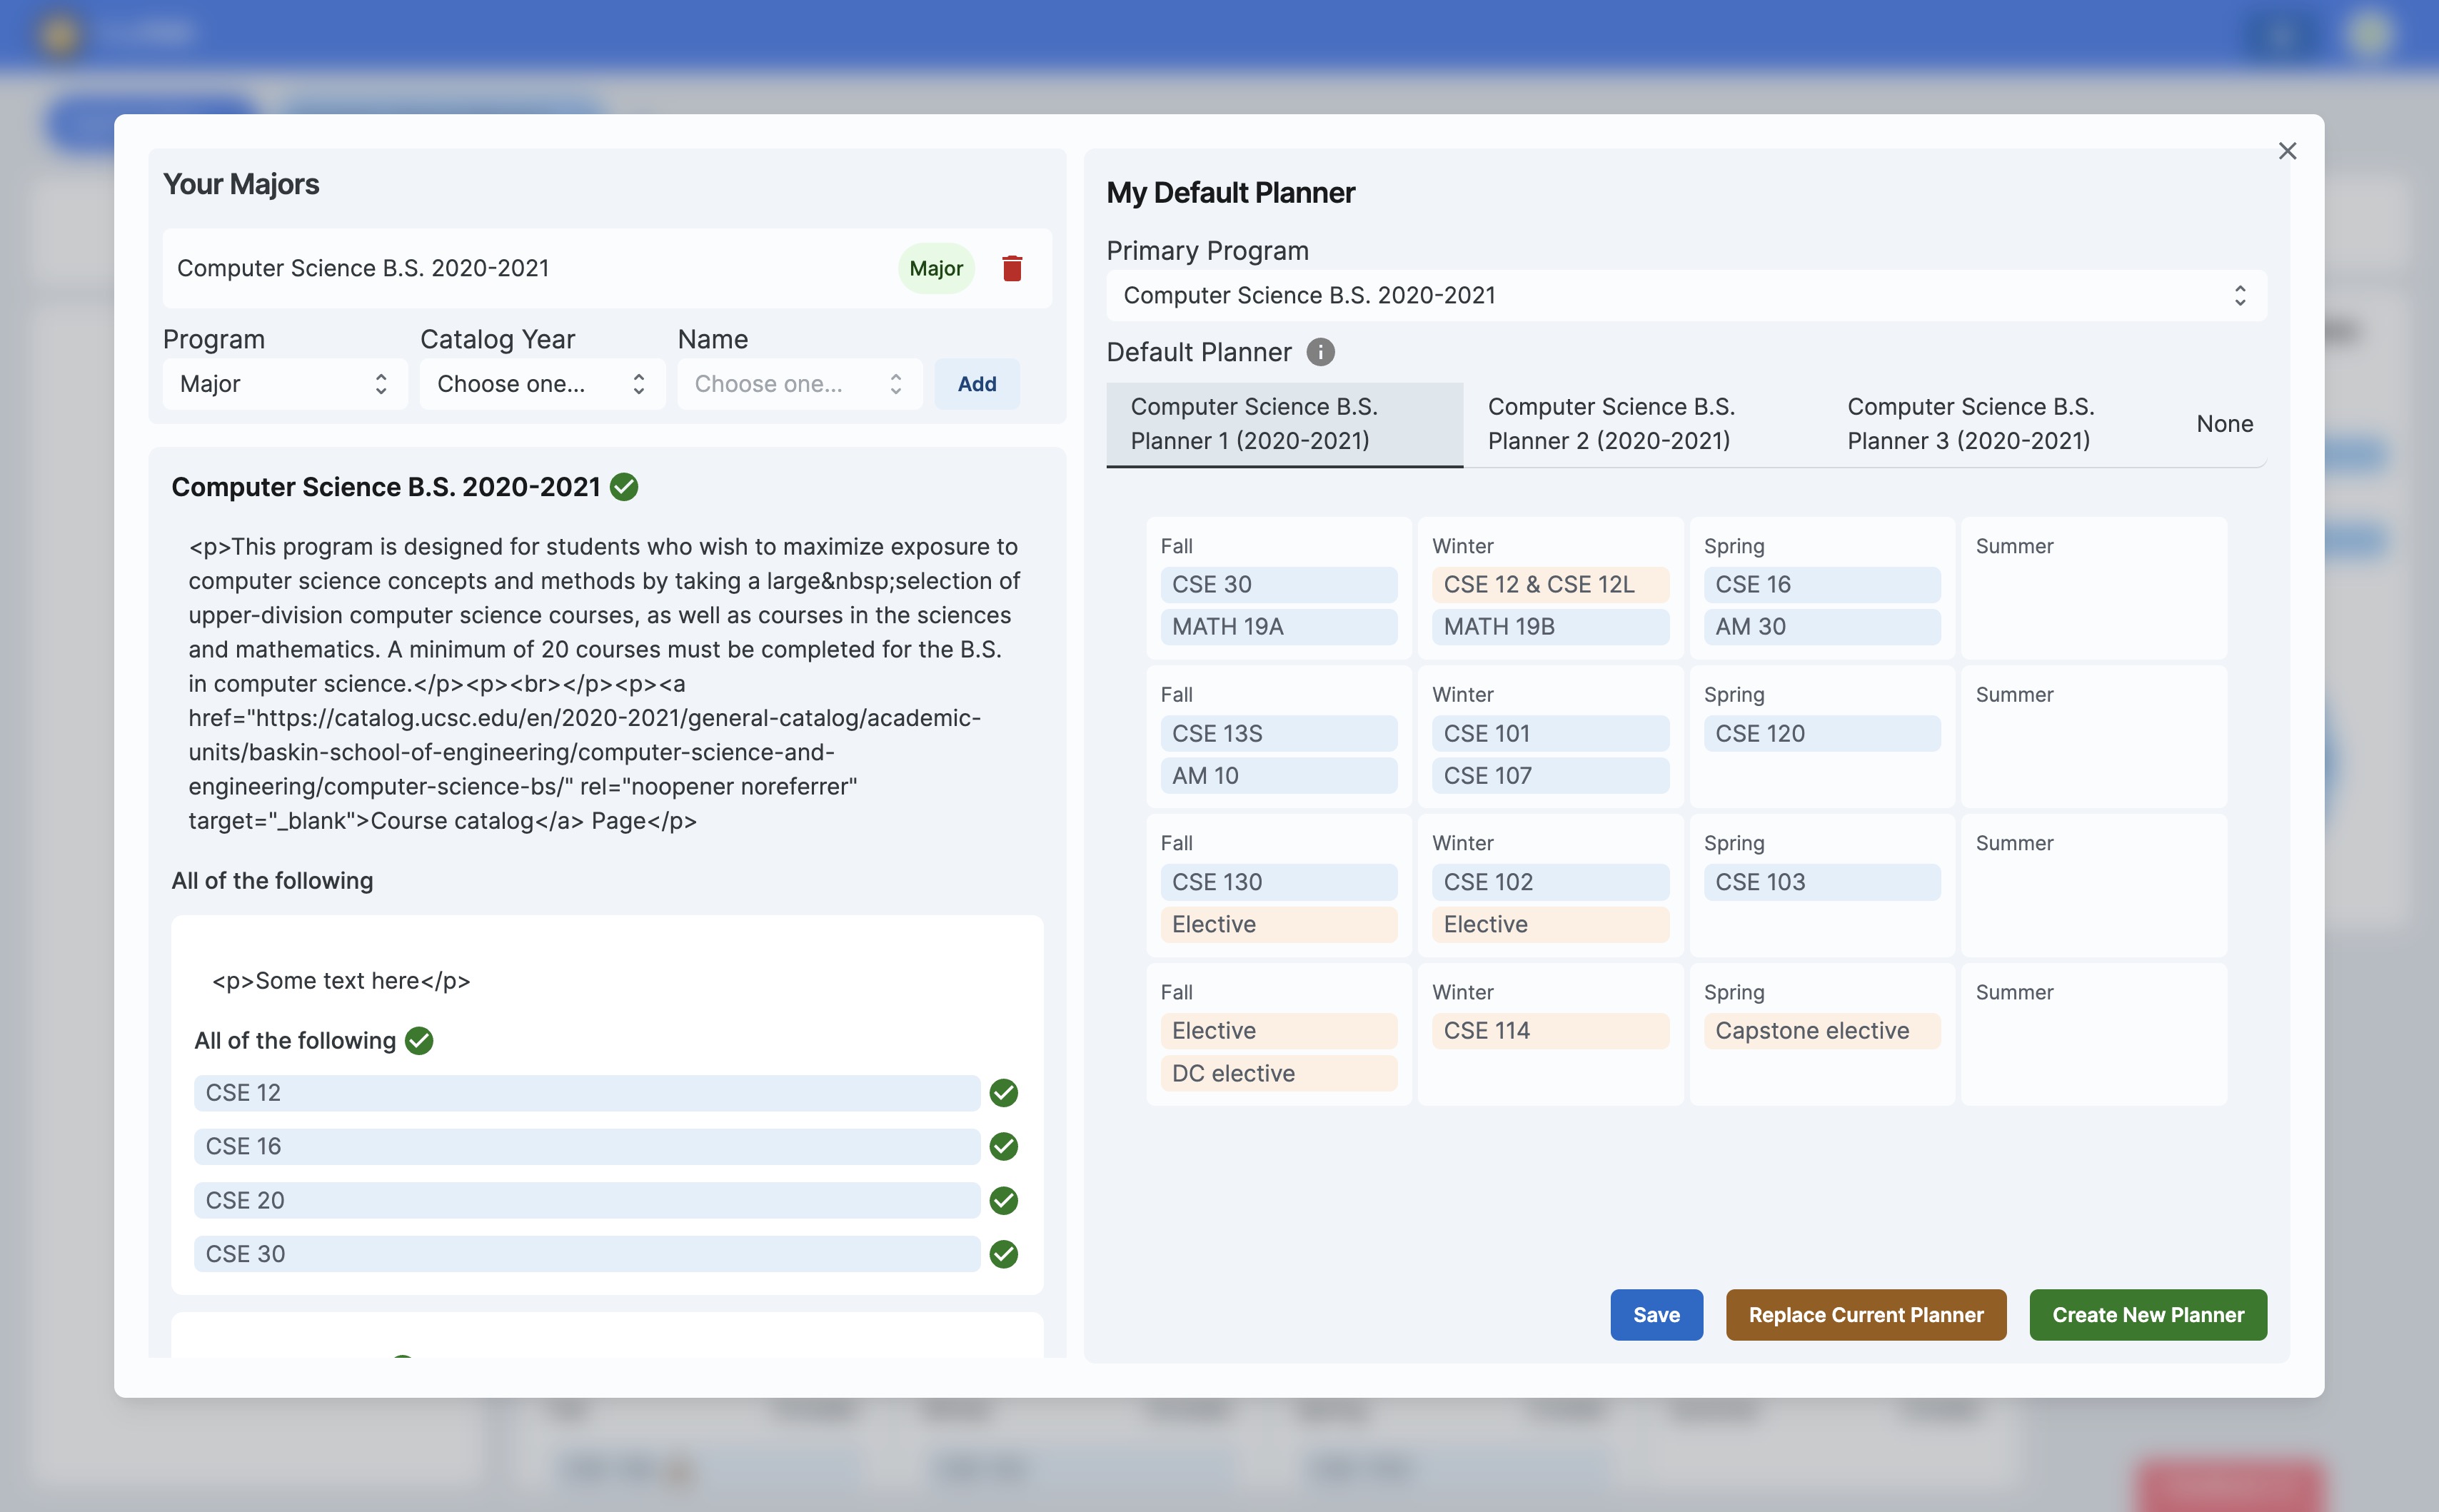
Task: Open the Name dropdown selector
Action: pos(798,384)
